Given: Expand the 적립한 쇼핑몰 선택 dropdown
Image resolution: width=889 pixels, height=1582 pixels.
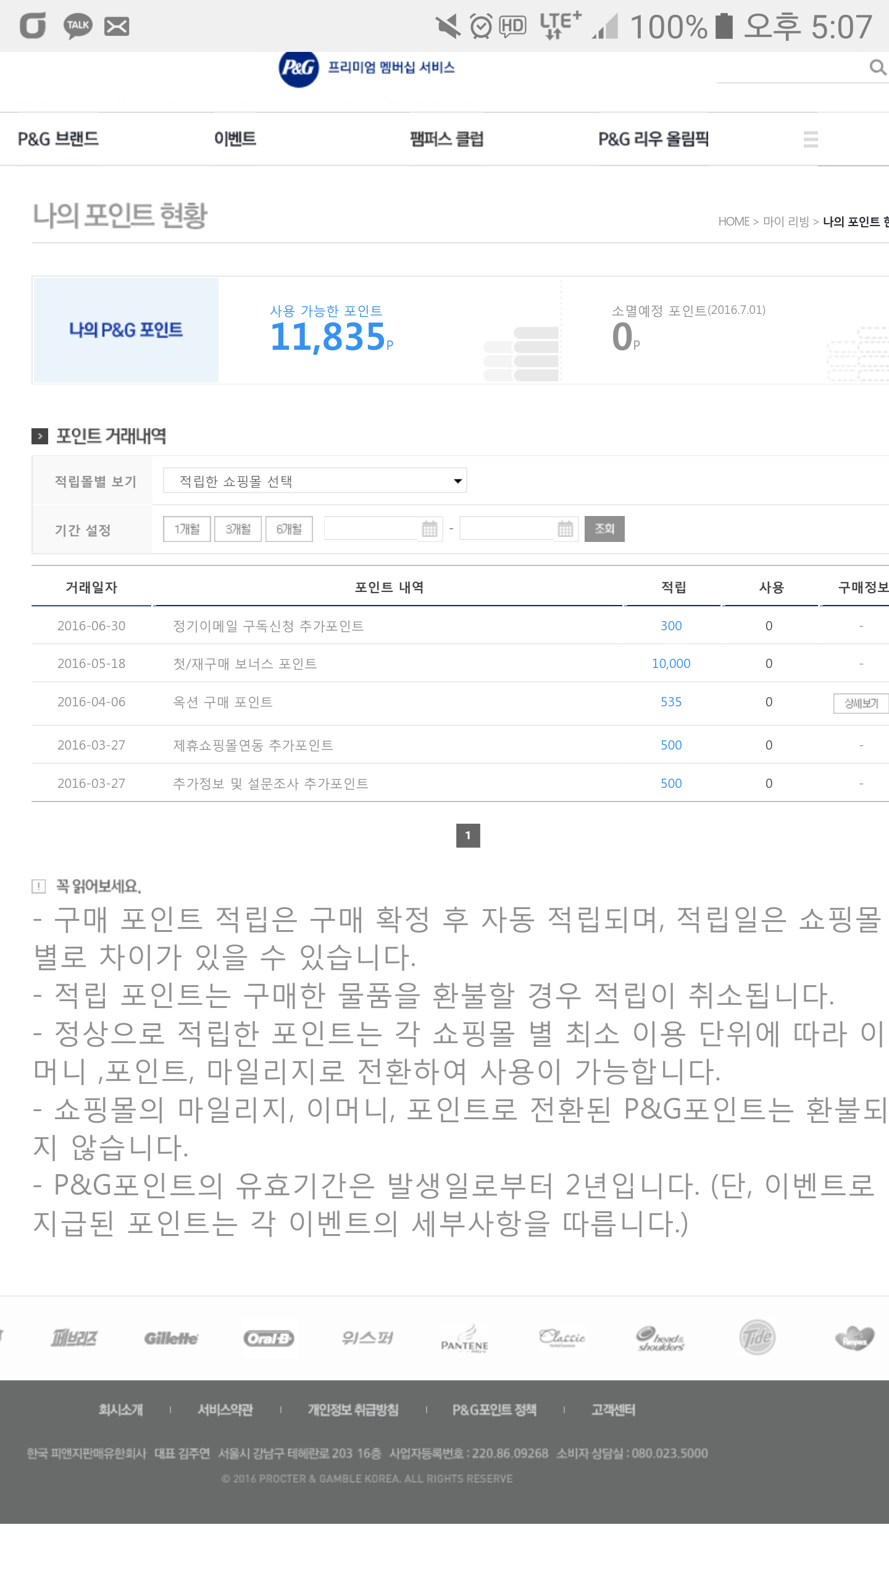Looking at the screenshot, I should pyautogui.click(x=315, y=481).
